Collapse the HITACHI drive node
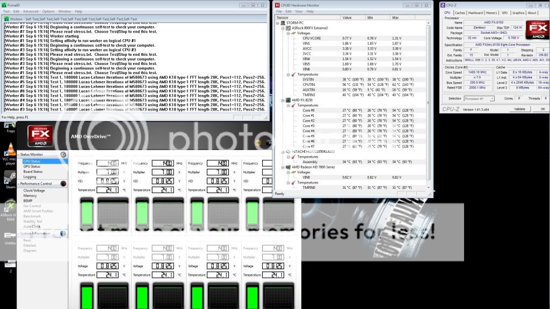The width and height of the screenshot is (550, 309). click(x=283, y=152)
